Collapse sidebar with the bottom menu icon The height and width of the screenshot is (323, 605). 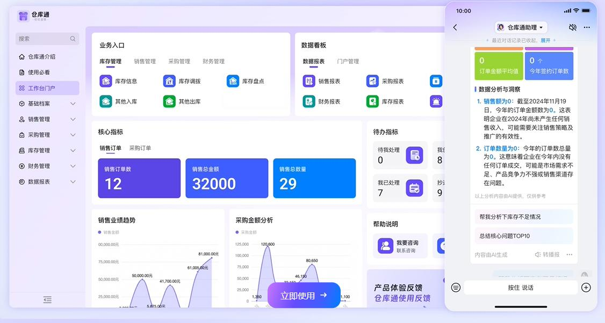tap(47, 299)
